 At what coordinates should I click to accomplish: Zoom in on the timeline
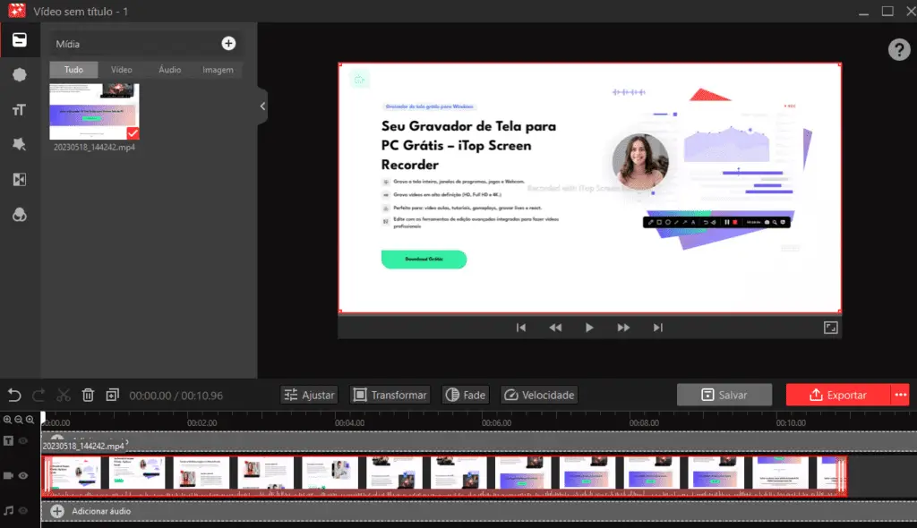(7, 419)
